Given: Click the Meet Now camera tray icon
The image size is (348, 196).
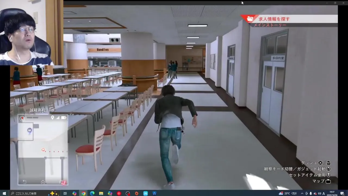Looking at the screenshot, I should point(307,193).
